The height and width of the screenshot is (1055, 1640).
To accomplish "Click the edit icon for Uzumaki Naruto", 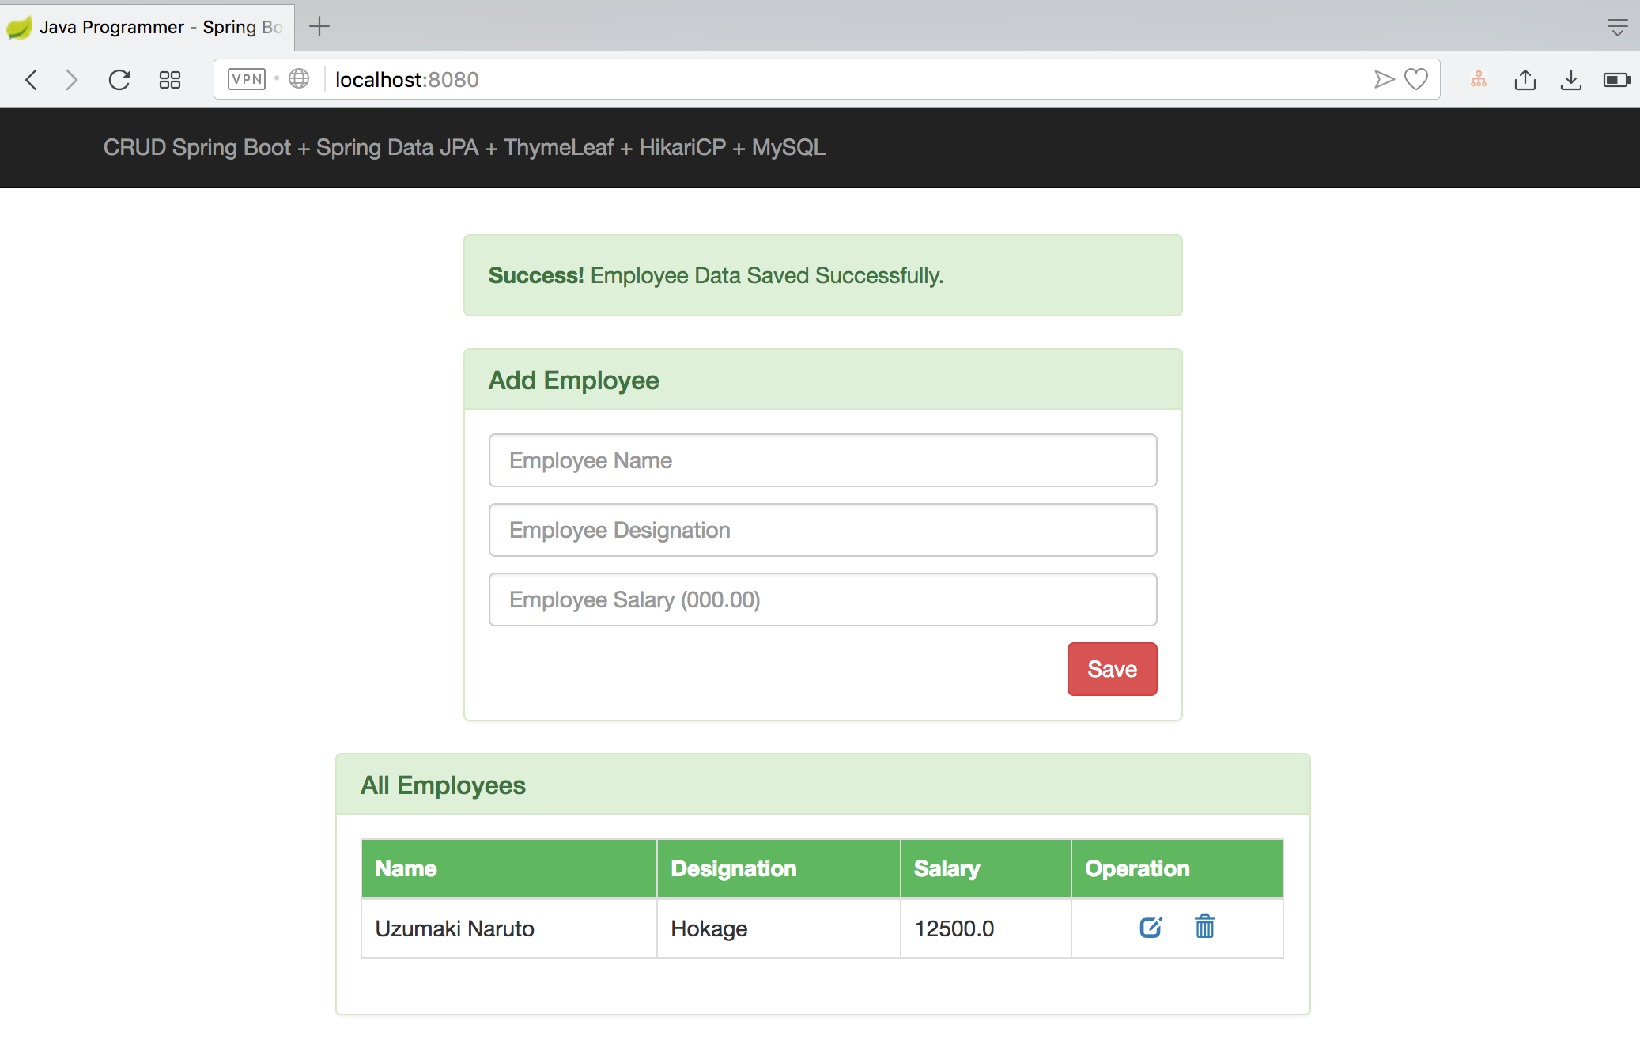I will [x=1150, y=927].
